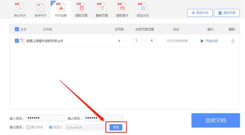The height and width of the screenshot is (135, 245).
Task: Click the end page field showing 4
Action: click(x=152, y=40)
